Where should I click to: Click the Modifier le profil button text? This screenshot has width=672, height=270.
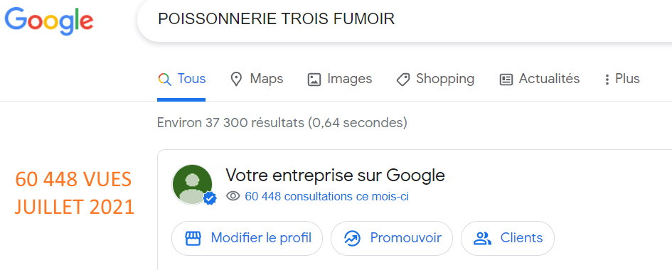[x=261, y=238]
